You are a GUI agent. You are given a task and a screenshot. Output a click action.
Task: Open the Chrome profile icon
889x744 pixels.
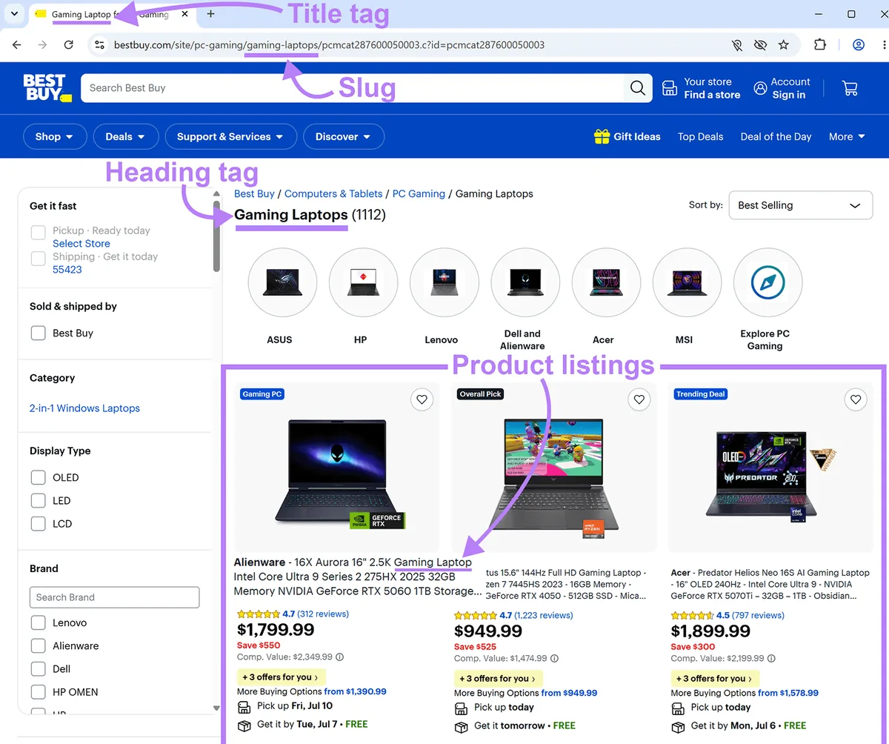pyautogui.click(x=859, y=45)
